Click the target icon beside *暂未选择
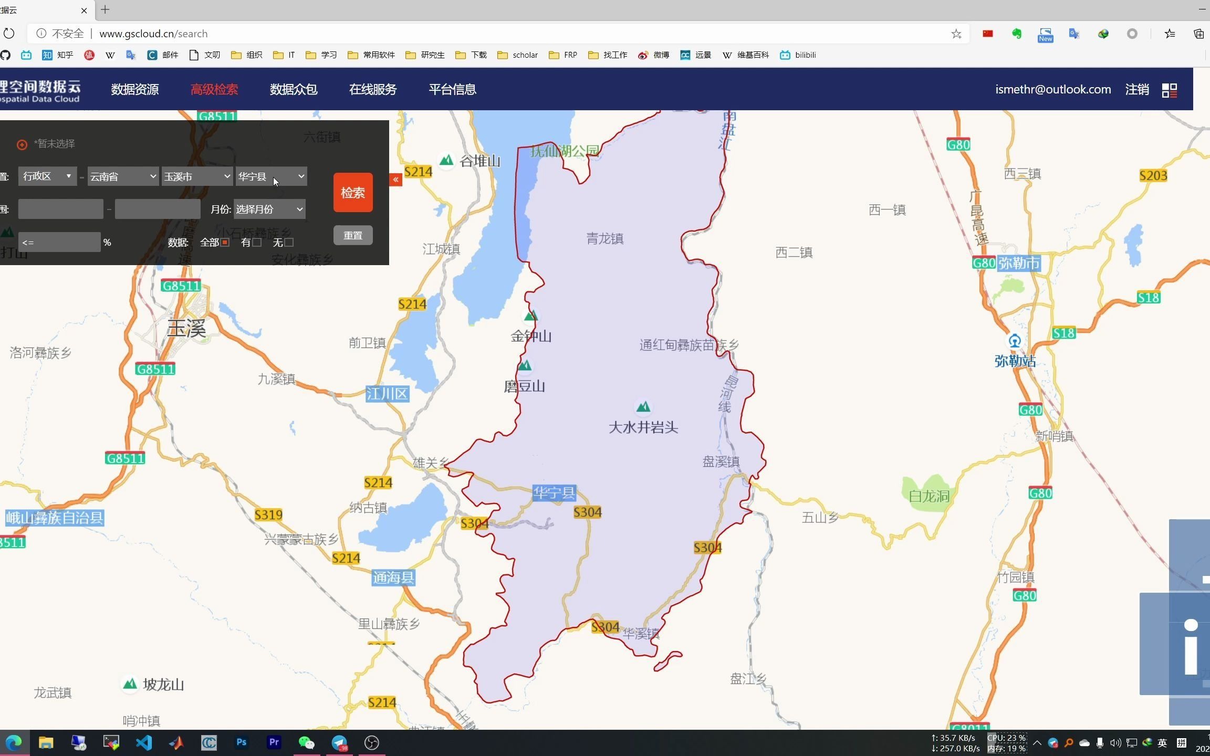Screen dimensions: 1210x756 [22, 144]
